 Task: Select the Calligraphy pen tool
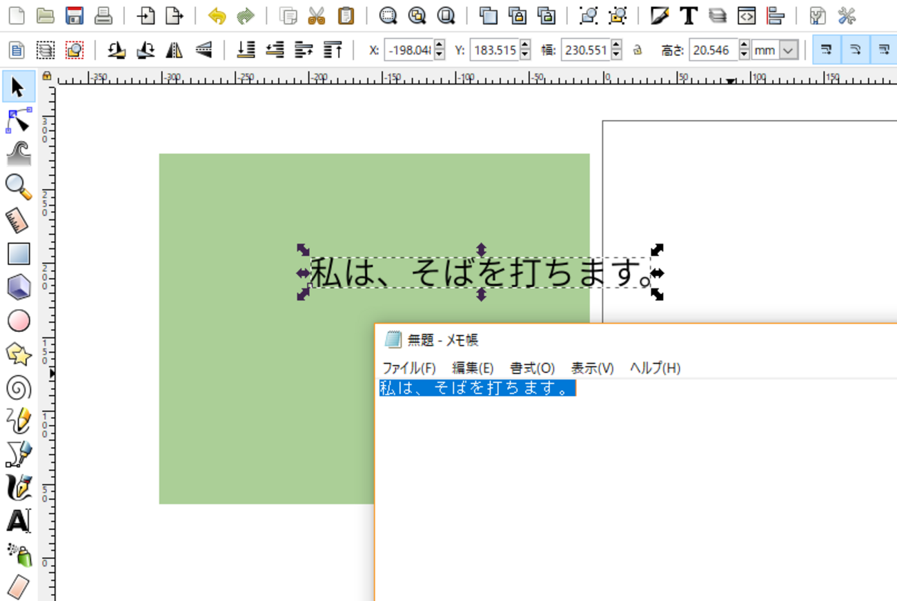(x=19, y=488)
